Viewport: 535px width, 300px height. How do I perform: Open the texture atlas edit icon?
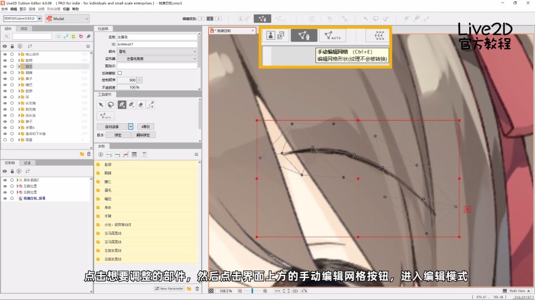[244, 19]
